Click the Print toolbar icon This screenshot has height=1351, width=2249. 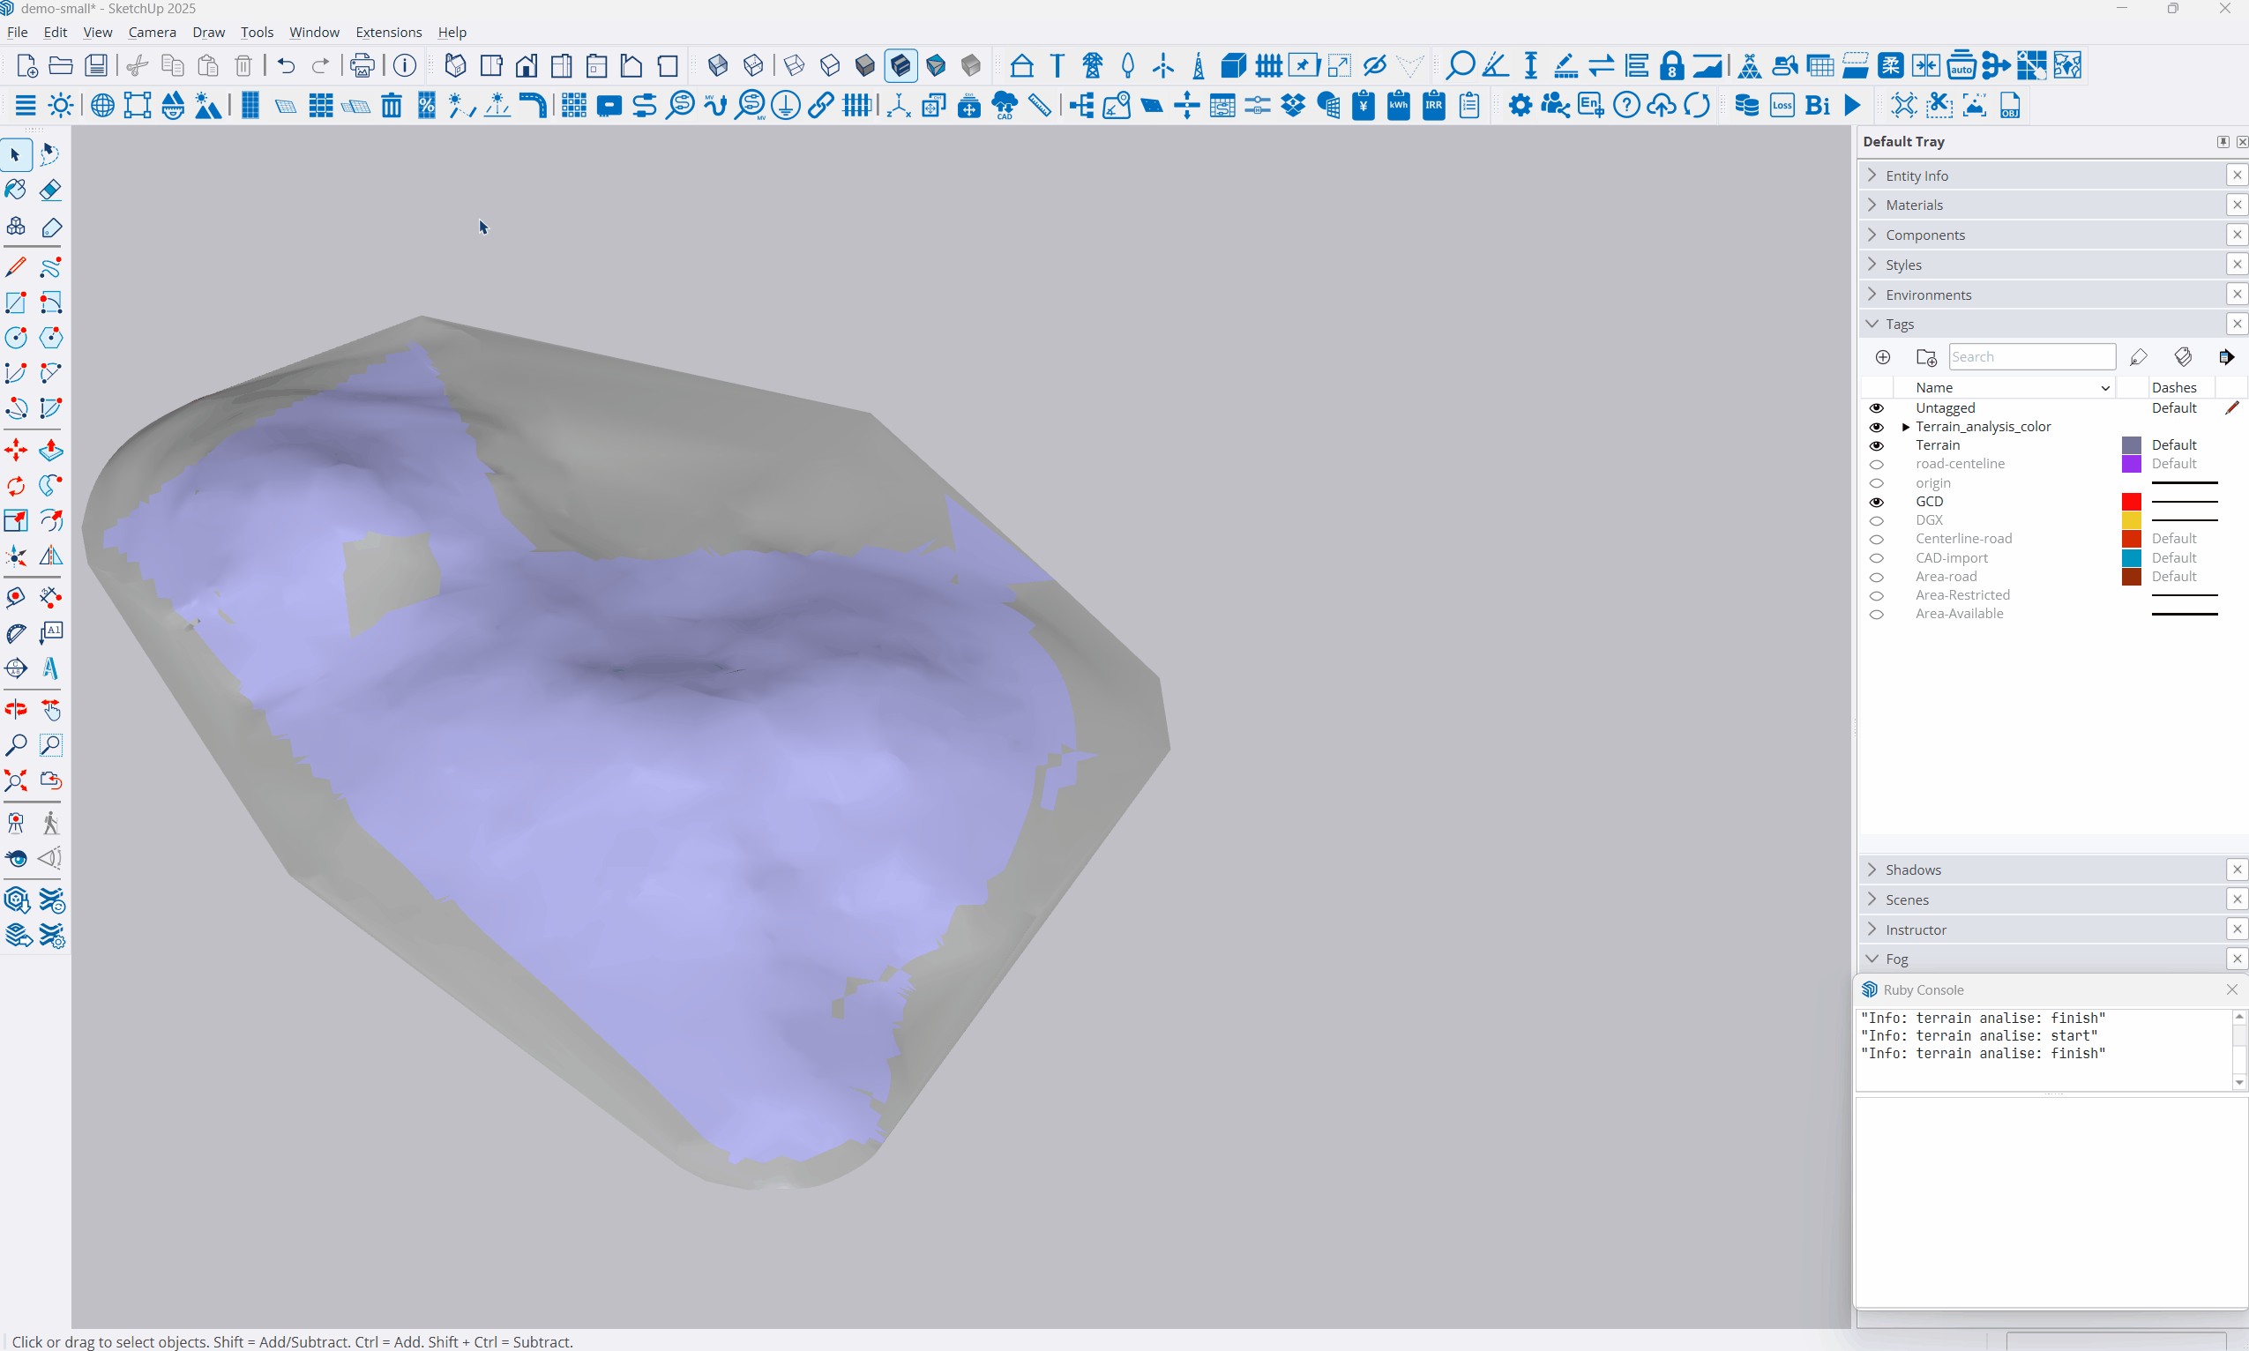[x=362, y=65]
